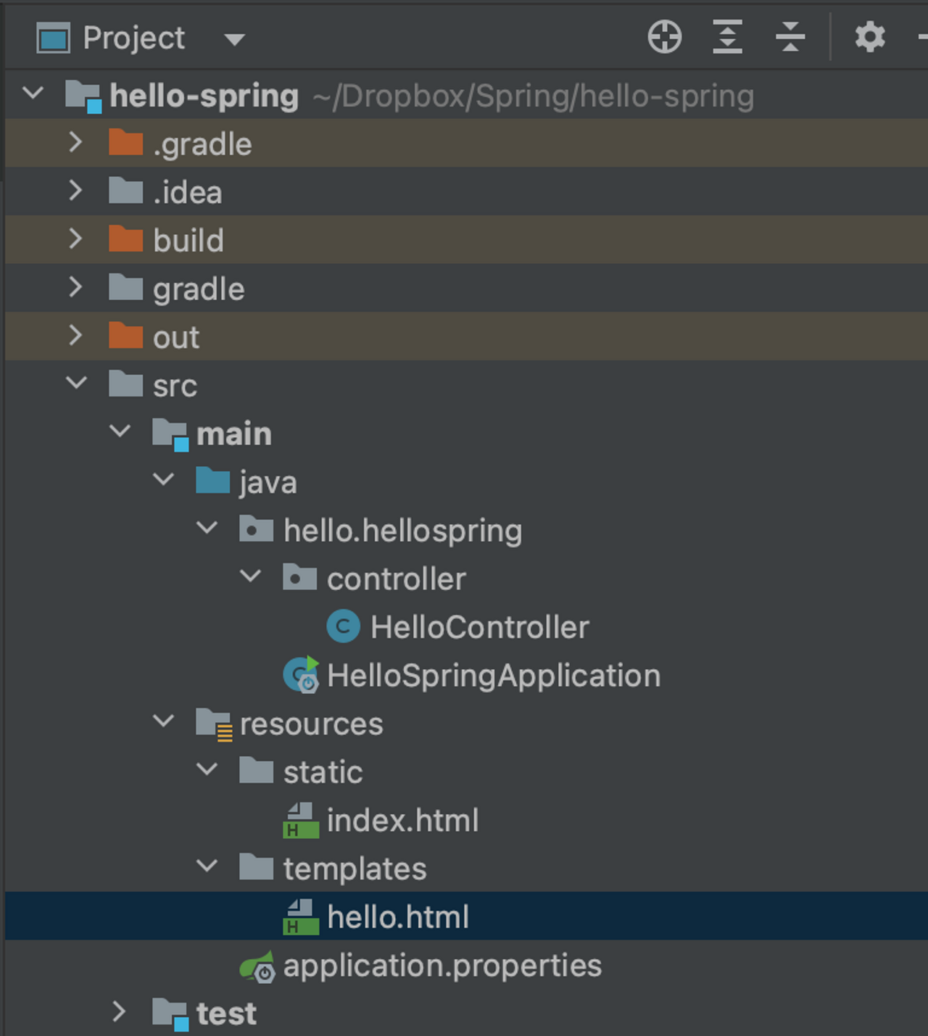Collapse the java folder chevron
This screenshot has width=928, height=1036.
(x=164, y=479)
